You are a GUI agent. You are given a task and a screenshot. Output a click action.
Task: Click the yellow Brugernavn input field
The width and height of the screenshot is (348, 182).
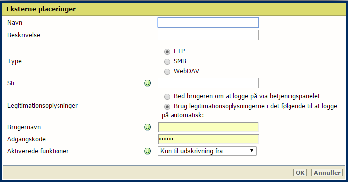click(x=208, y=127)
